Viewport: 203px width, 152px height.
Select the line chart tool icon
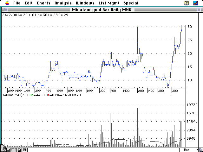click(x=8, y=150)
